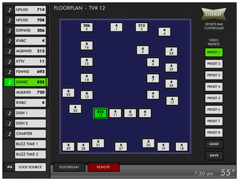The height and width of the screenshot is (181, 239).
Task: Select the highlighted TV 12 tile showing 825
Action: 100,113
